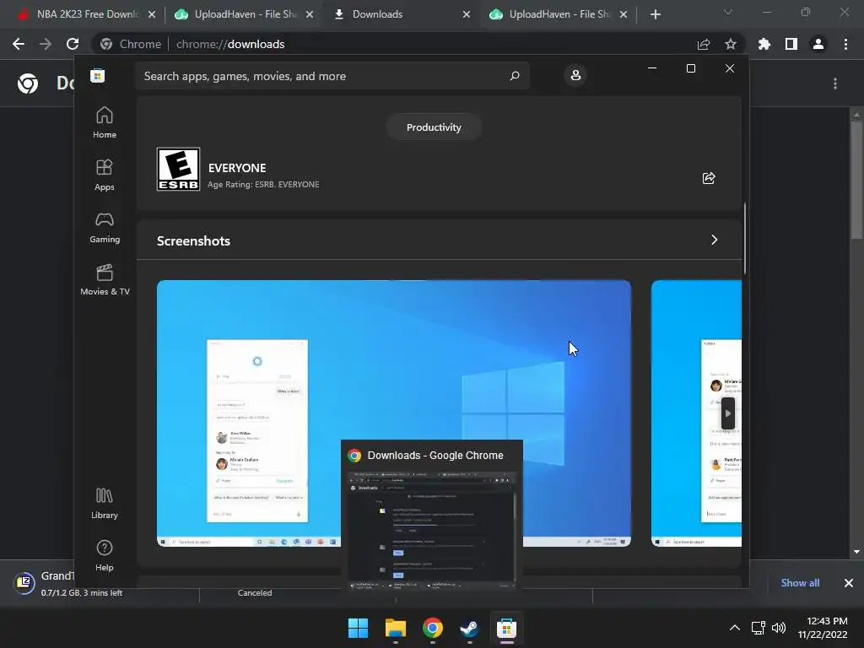This screenshot has width=864, height=648.
Task: Open Chrome tab search dropdown
Action: click(728, 12)
